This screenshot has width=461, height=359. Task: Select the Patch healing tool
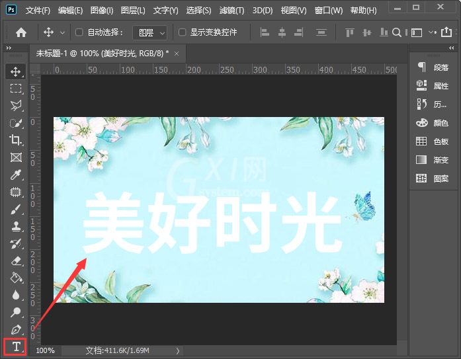point(16,192)
